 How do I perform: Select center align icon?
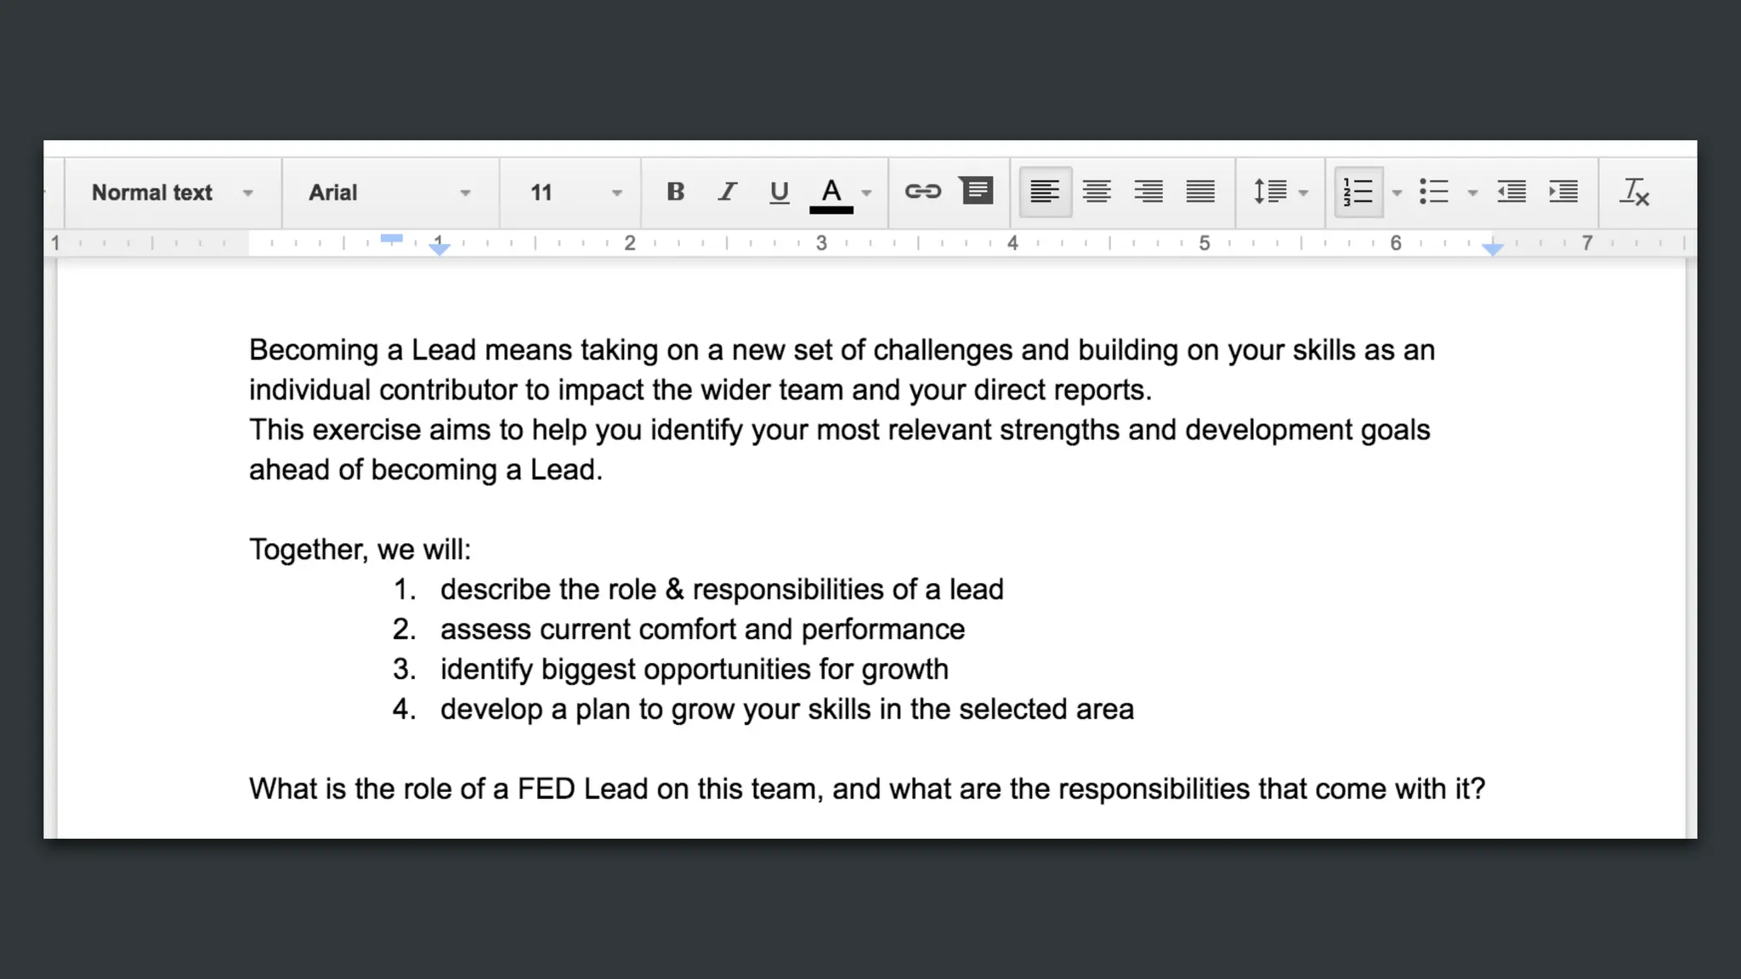coord(1097,192)
